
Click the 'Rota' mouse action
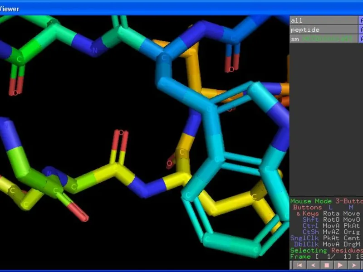coord(332,214)
